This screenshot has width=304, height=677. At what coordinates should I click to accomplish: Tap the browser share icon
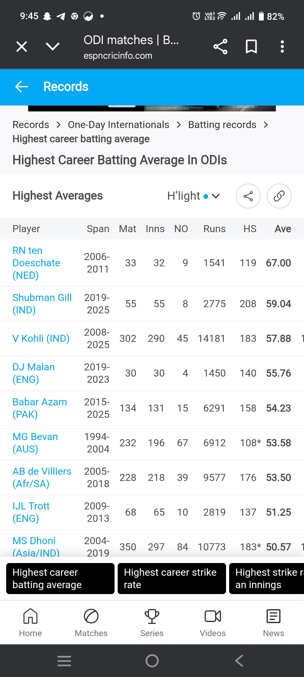(220, 47)
